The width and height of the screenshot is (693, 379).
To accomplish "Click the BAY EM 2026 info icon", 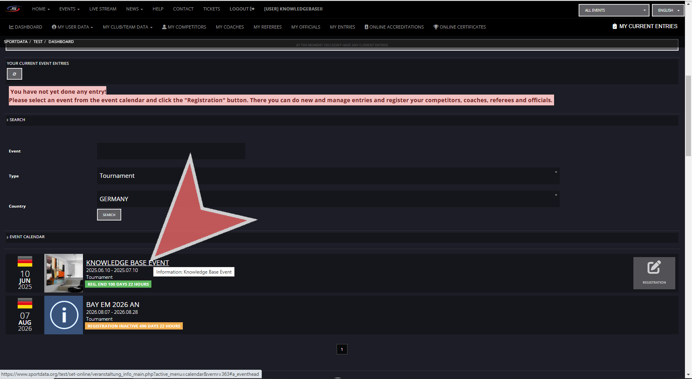I will (64, 315).
